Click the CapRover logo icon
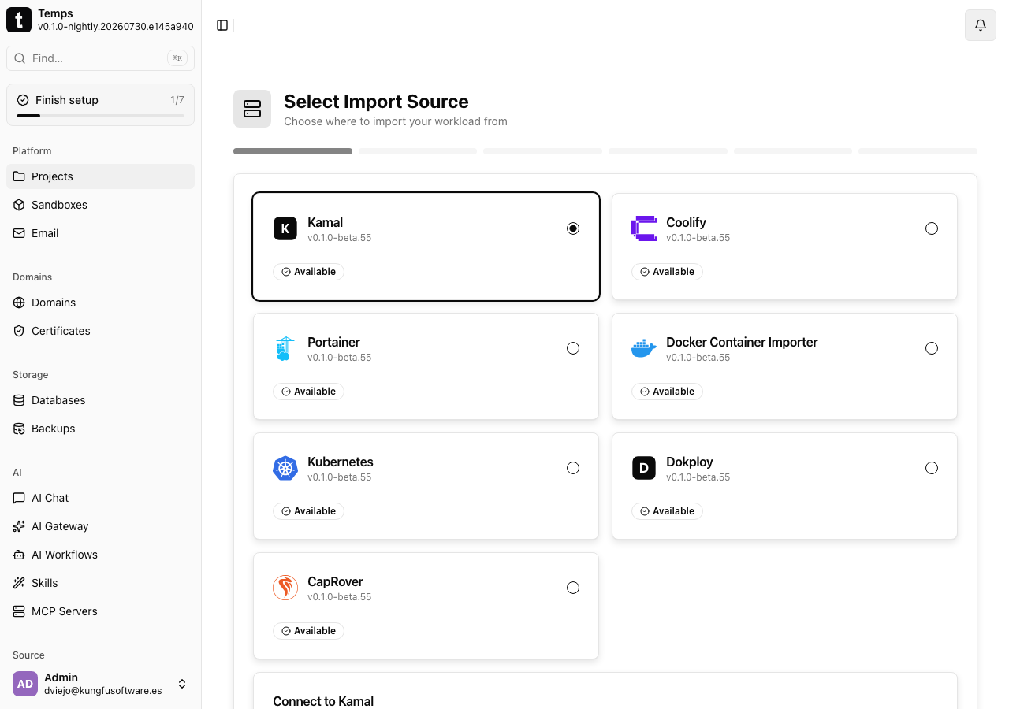1009x709 pixels. coord(285,588)
